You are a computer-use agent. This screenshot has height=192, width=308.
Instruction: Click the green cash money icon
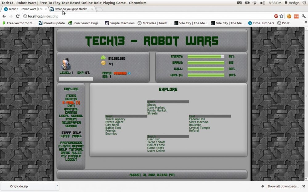[x=103, y=58]
